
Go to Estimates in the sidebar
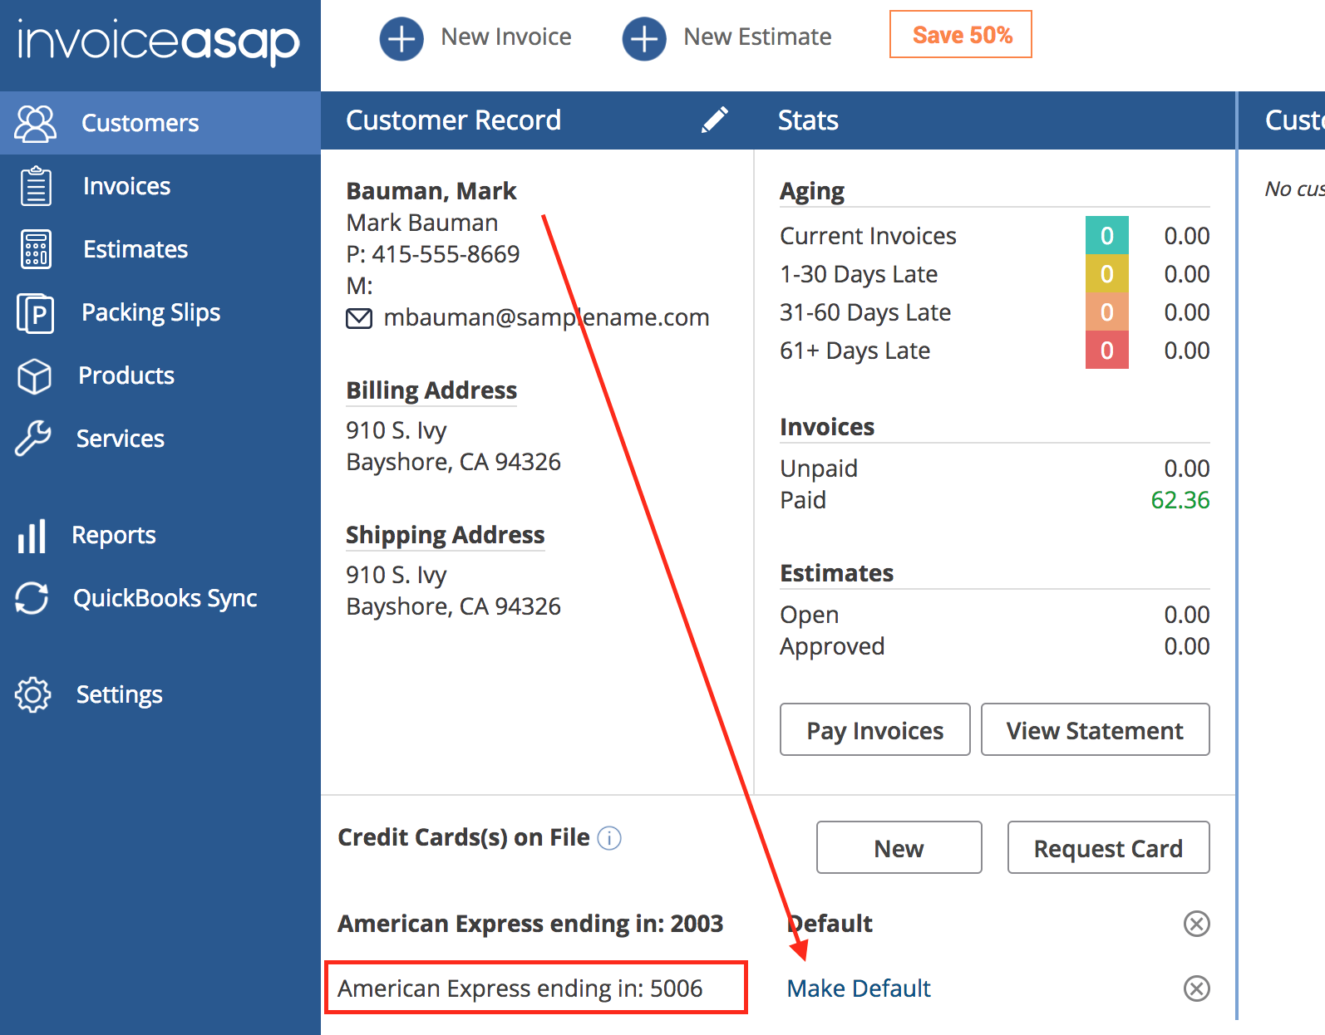(x=135, y=249)
